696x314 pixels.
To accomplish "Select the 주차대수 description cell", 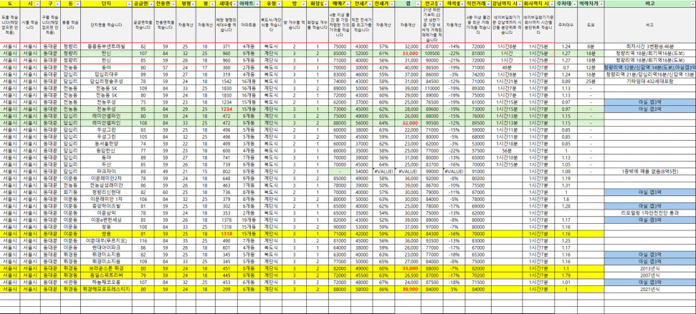I will point(566,25).
